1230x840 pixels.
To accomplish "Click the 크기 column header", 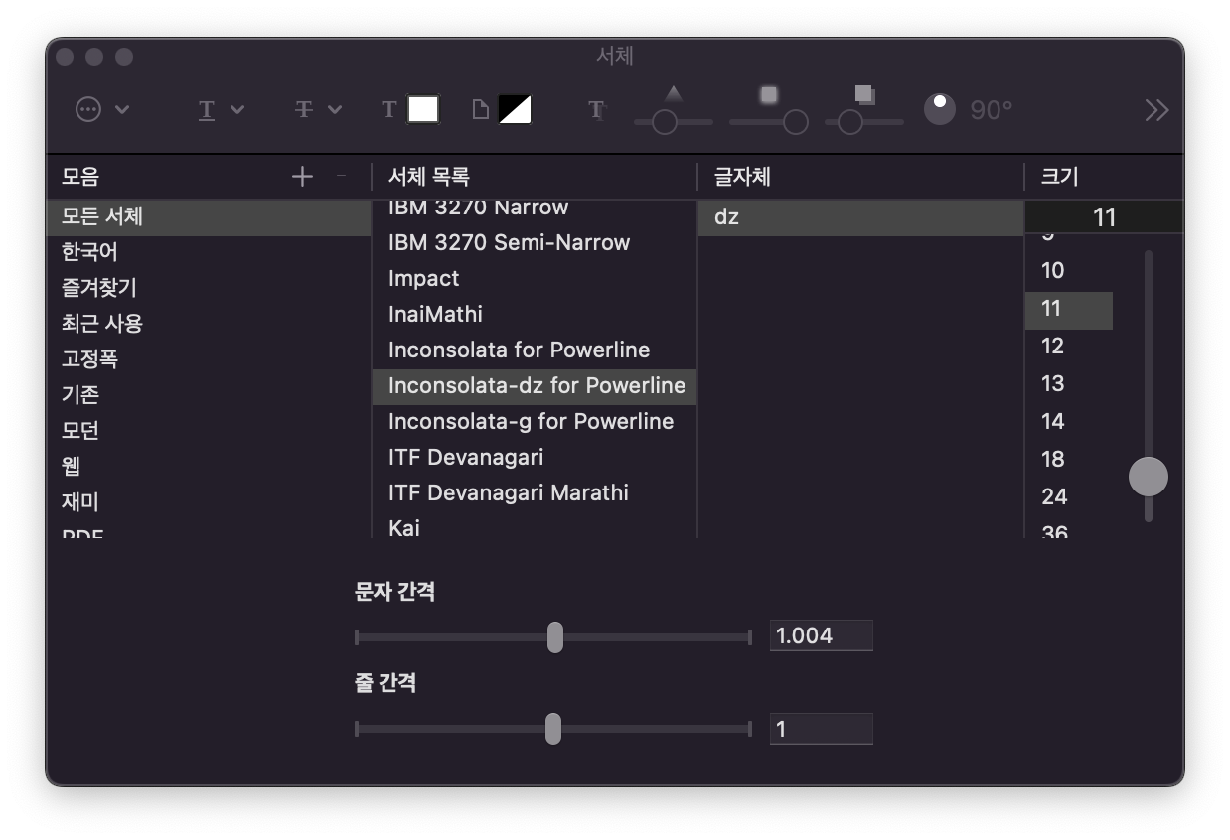I will pyautogui.click(x=1104, y=177).
